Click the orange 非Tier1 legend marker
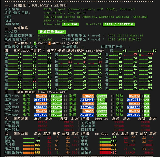 click(x=49, y=43)
